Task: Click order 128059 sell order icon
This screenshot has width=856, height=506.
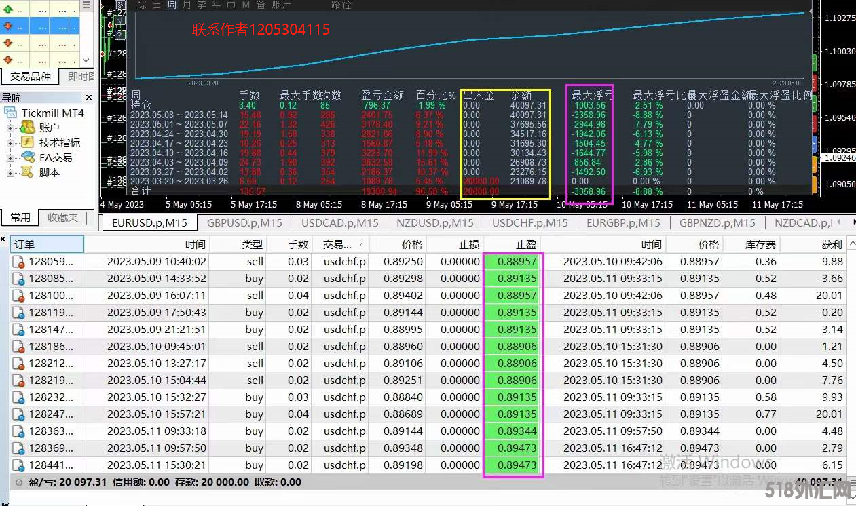Action: point(19,262)
